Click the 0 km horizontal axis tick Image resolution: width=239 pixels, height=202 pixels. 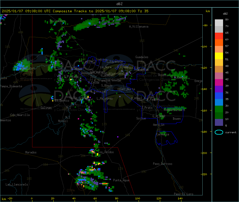(x=32, y=198)
